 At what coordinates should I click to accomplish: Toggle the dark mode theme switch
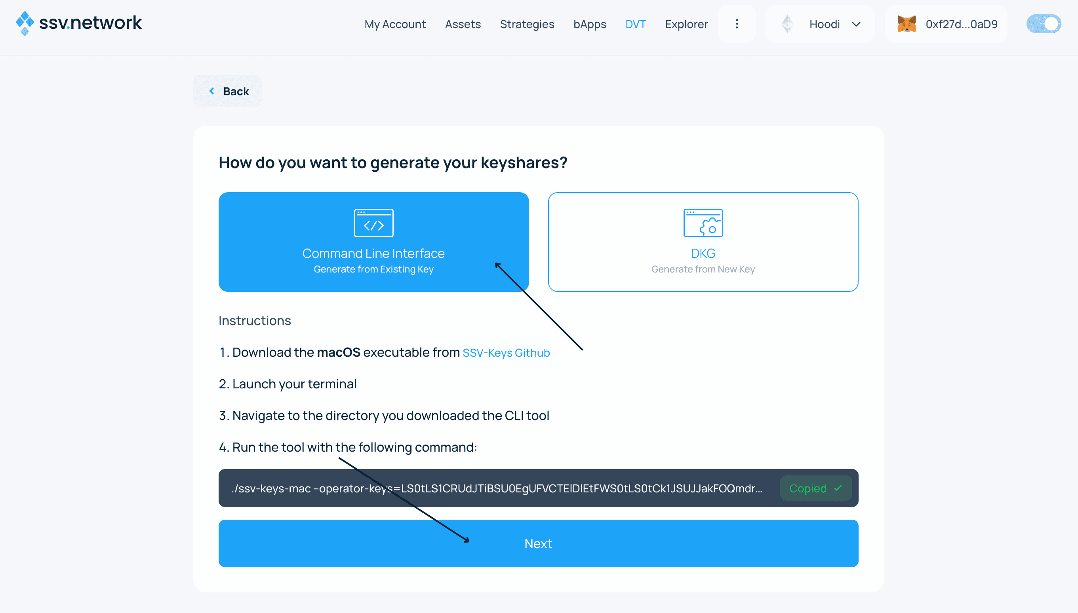coord(1044,24)
